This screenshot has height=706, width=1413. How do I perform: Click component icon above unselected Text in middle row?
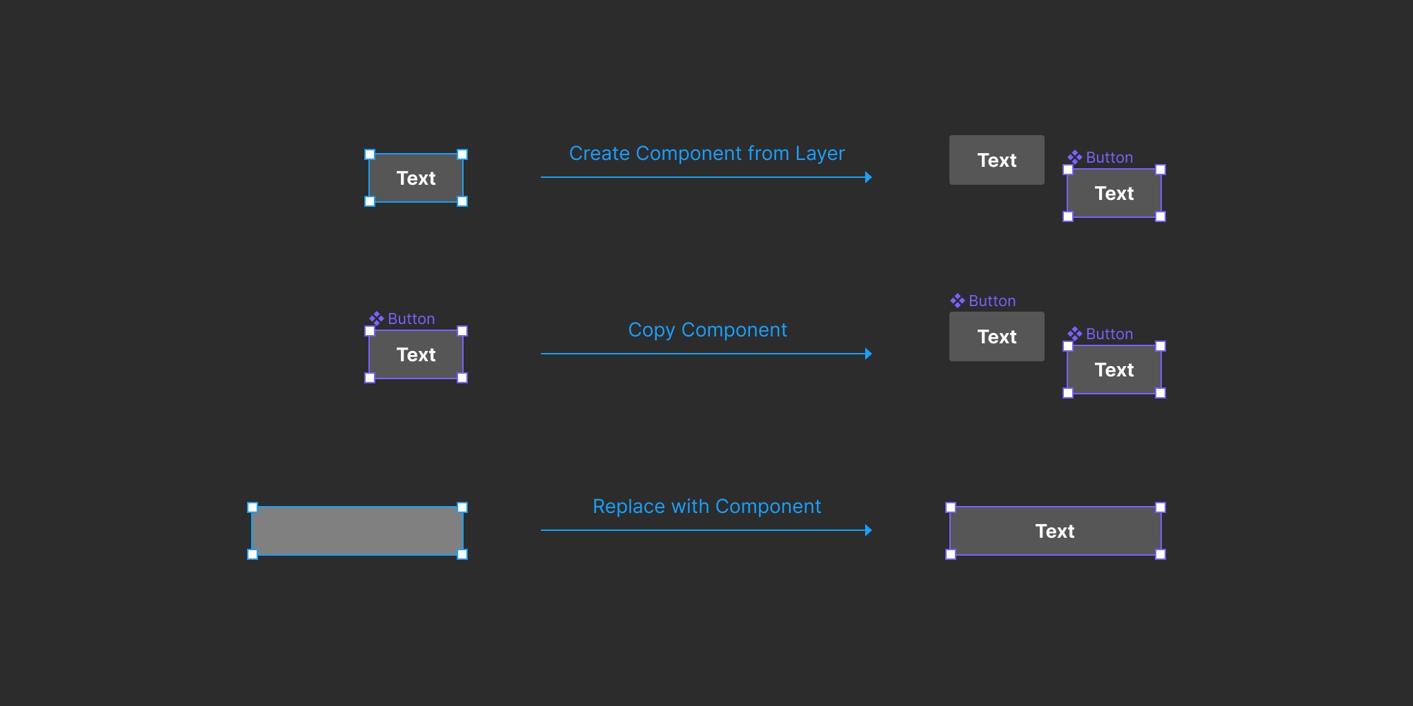point(957,301)
